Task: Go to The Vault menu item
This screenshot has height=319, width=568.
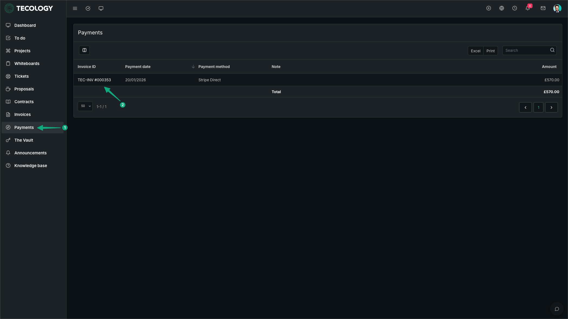Action: pos(24,140)
